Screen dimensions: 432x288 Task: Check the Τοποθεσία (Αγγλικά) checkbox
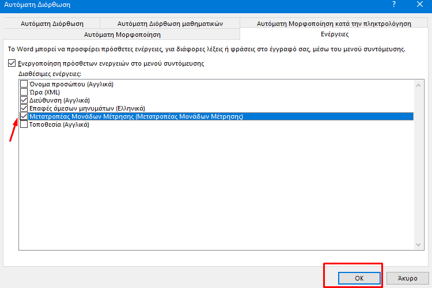coord(24,124)
